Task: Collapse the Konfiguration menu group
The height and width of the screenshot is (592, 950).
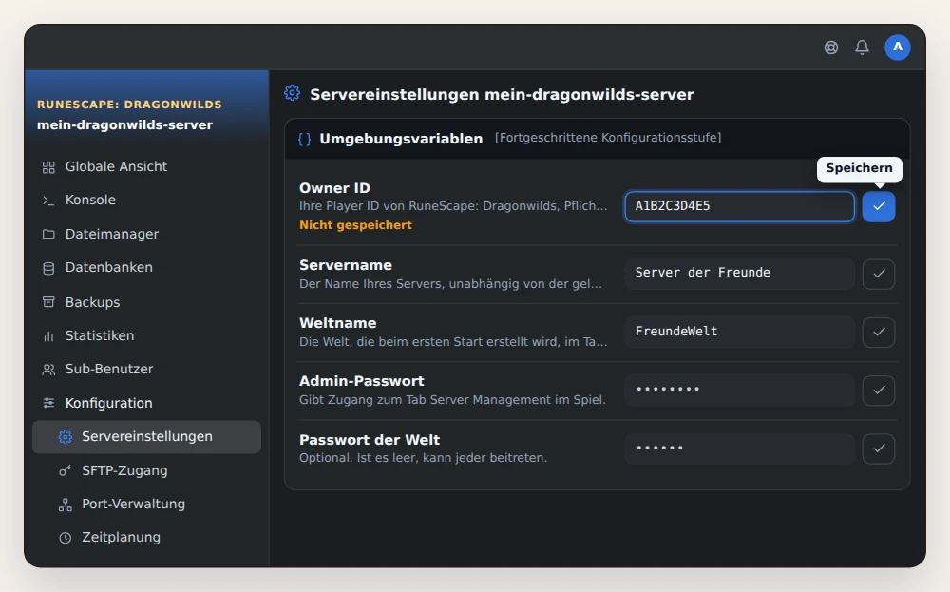Action: click(146, 403)
